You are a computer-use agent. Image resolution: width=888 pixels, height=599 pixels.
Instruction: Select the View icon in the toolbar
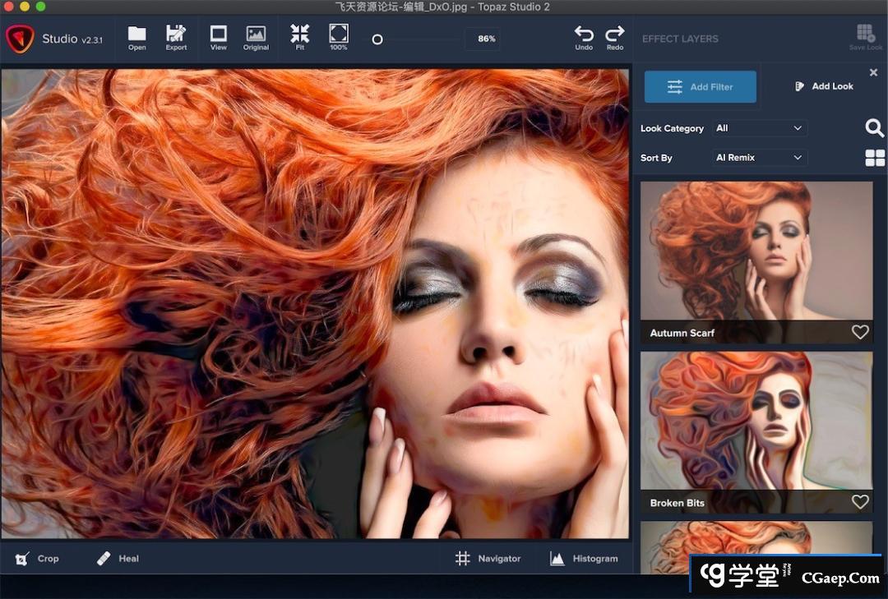click(x=218, y=37)
